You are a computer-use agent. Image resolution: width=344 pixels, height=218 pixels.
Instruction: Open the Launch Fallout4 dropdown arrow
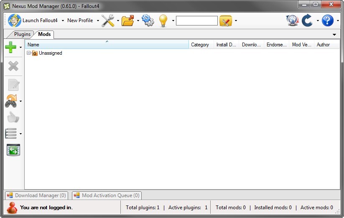point(63,20)
